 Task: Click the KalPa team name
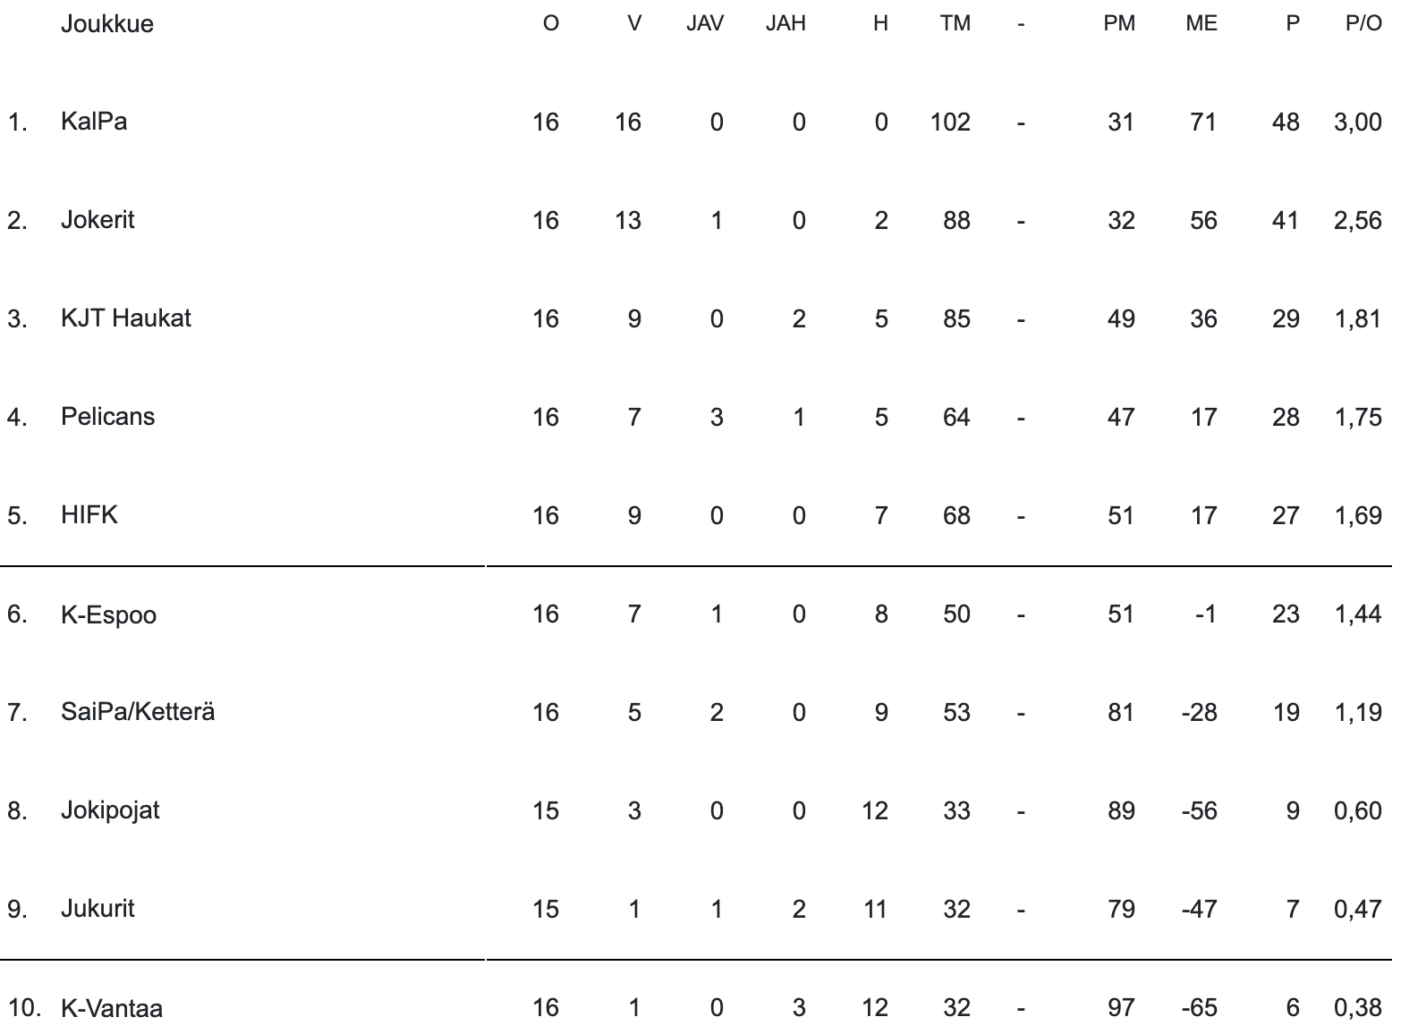click(94, 122)
